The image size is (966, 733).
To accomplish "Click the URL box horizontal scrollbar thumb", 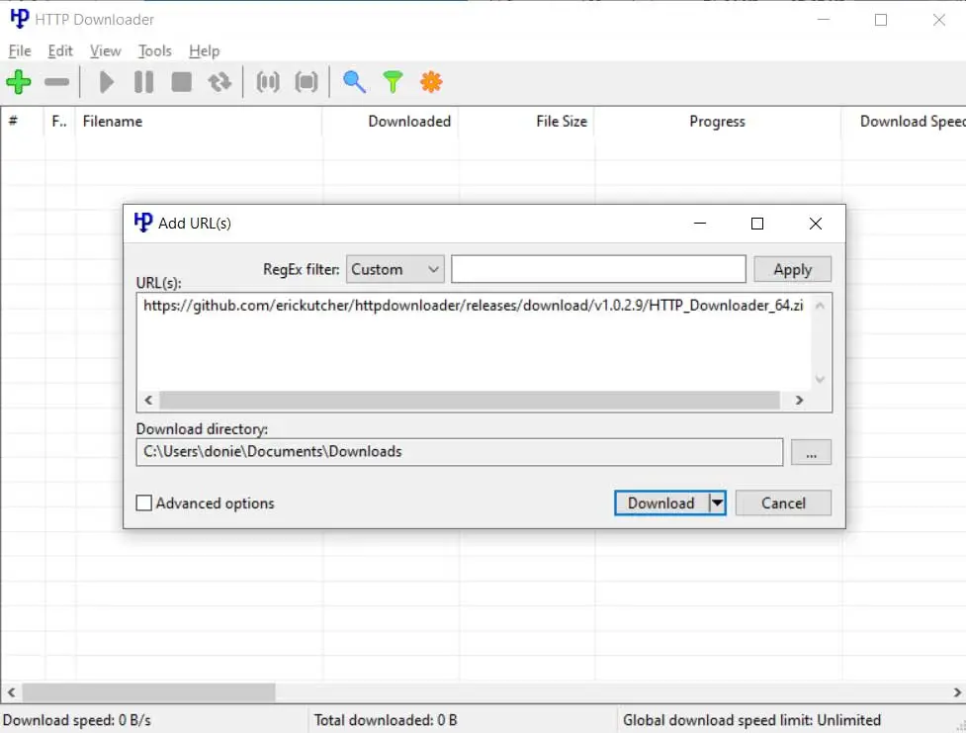I will tap(470, 400).
